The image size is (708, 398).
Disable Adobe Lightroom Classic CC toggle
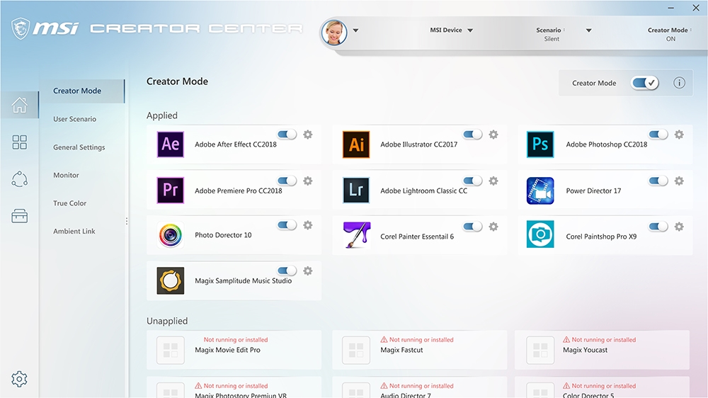tap(472, 181)
